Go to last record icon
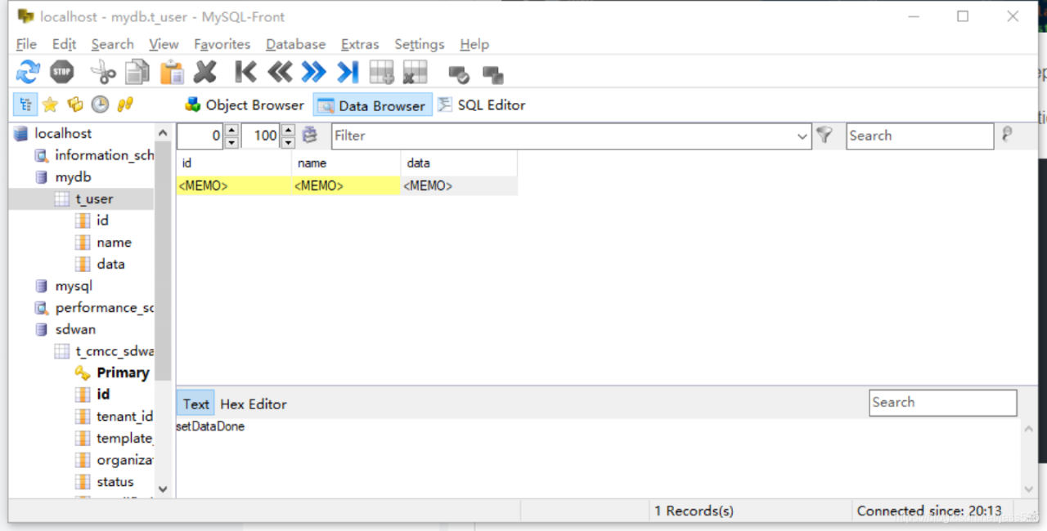This screenshot has width=1047, height=531. point(348,73)
